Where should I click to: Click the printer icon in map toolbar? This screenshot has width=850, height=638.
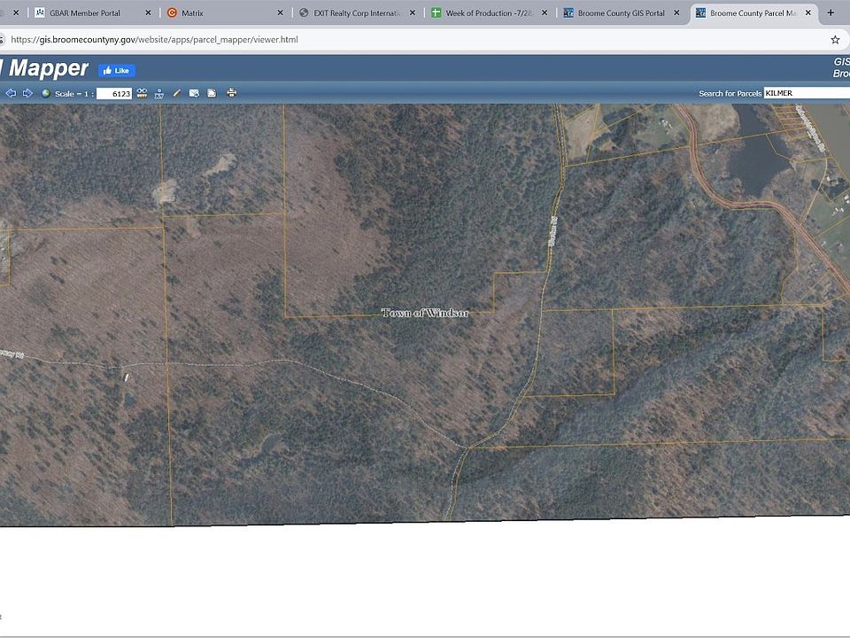click(232, 93)
